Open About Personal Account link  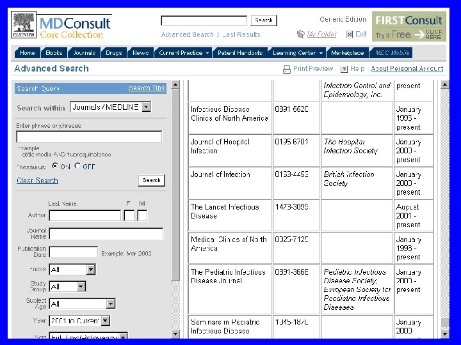(x=407, y=68)
